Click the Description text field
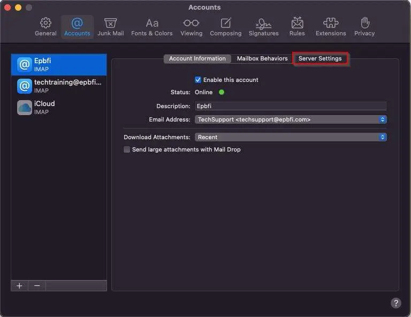This screenshot has height=317, width=411. (291, 107)
